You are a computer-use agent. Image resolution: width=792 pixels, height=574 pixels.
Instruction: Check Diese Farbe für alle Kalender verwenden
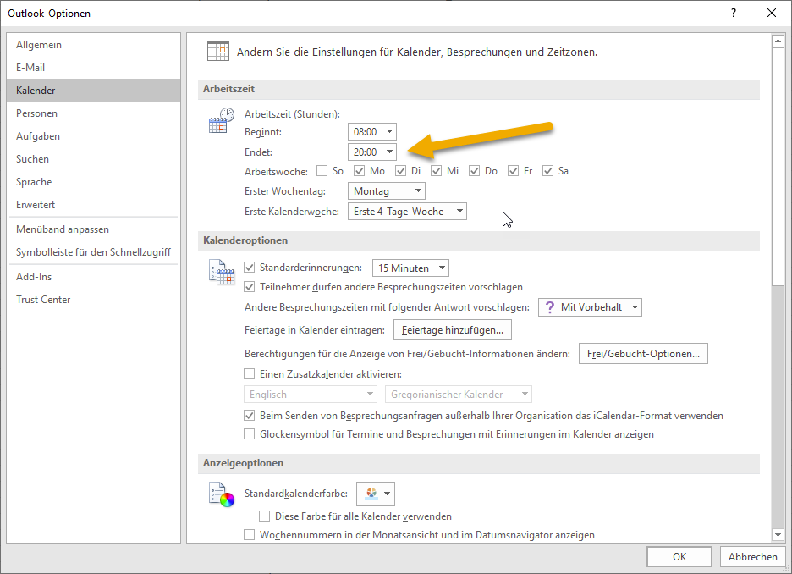[264, 516]
